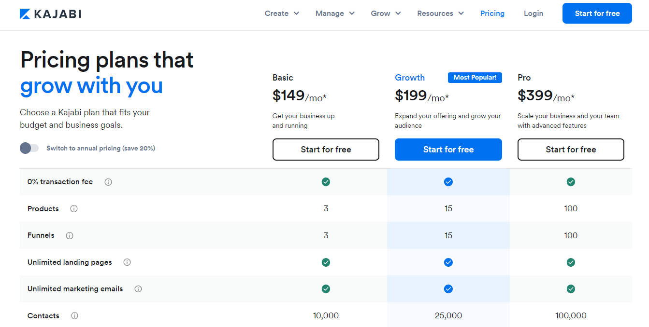The height and width of the screenshot is (327, 649).
Task: Click Growth plan's unlimited landing pages checkmark
Action: click(448, 262)
